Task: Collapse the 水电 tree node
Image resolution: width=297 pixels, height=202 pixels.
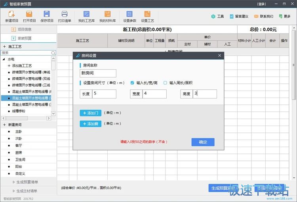Action: (x=4, y=59)
